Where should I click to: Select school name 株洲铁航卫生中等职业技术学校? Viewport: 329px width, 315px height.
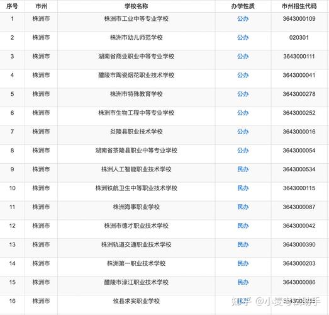tap(137, 188)
